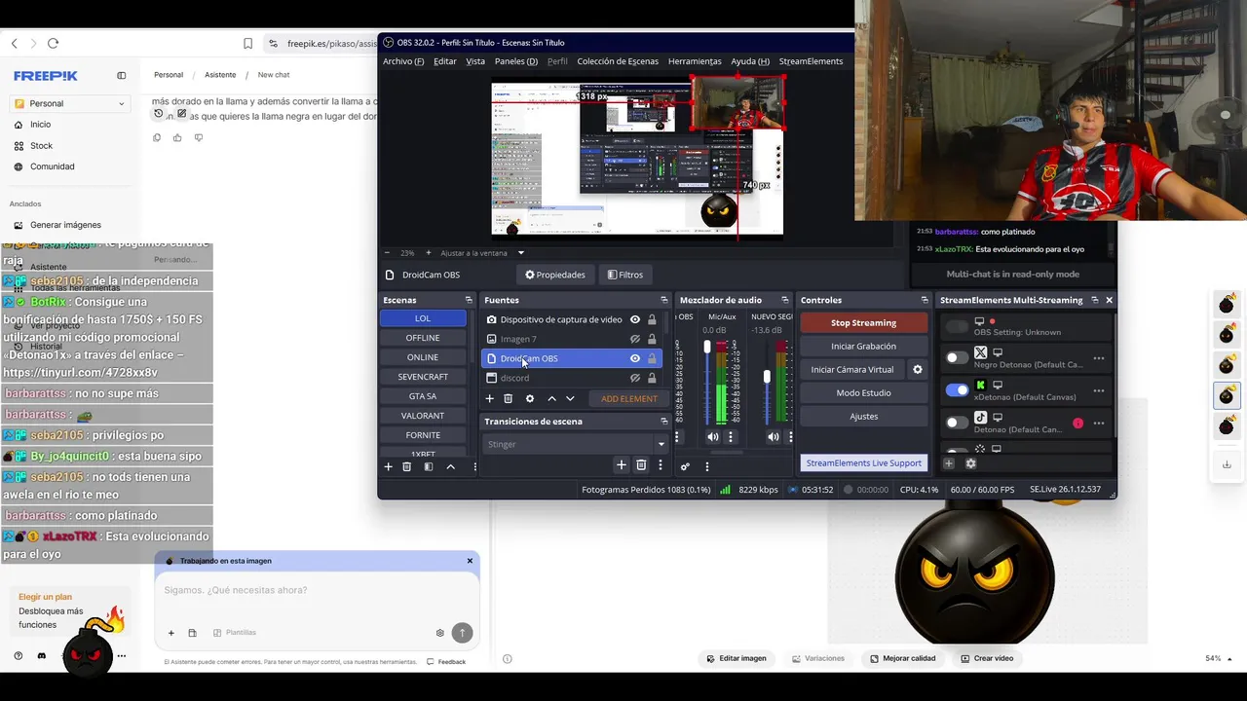Unlock Dispositivo de captura de video source
The height and width of the screenshot is (701, 1247).
(x=652, y=319)
